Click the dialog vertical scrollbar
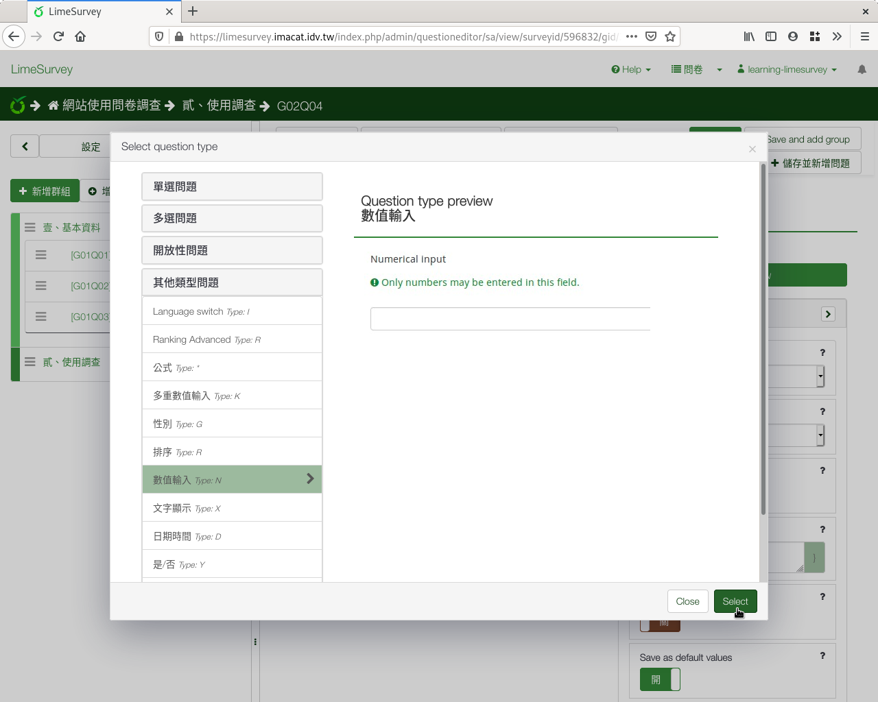Screen dimensions: 878x702 (x=763, y=339)
